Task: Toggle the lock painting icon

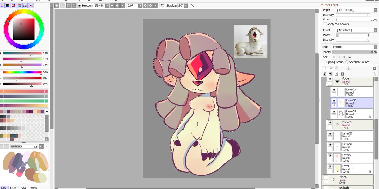Action: click(x=339, y=57)
